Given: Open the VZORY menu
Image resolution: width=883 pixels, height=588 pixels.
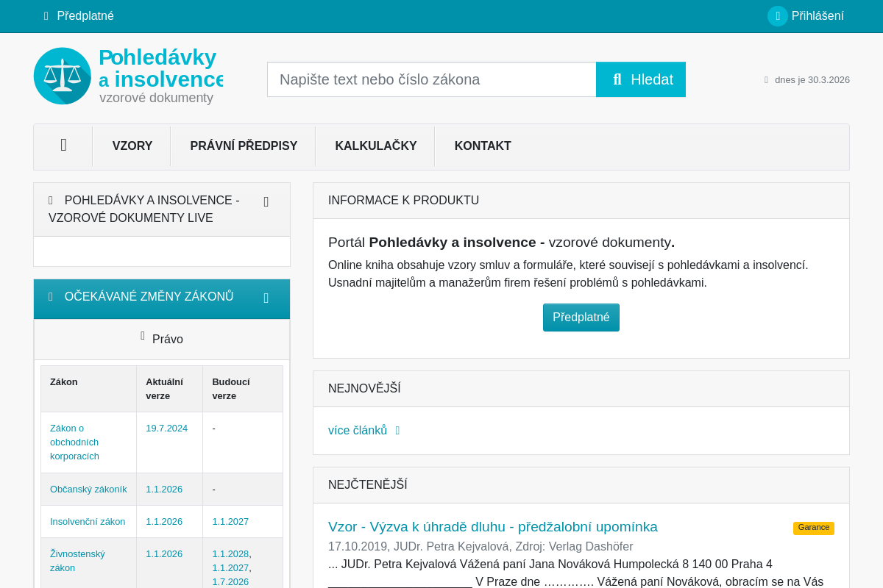Looking at the screenshot, I should 132,146.
